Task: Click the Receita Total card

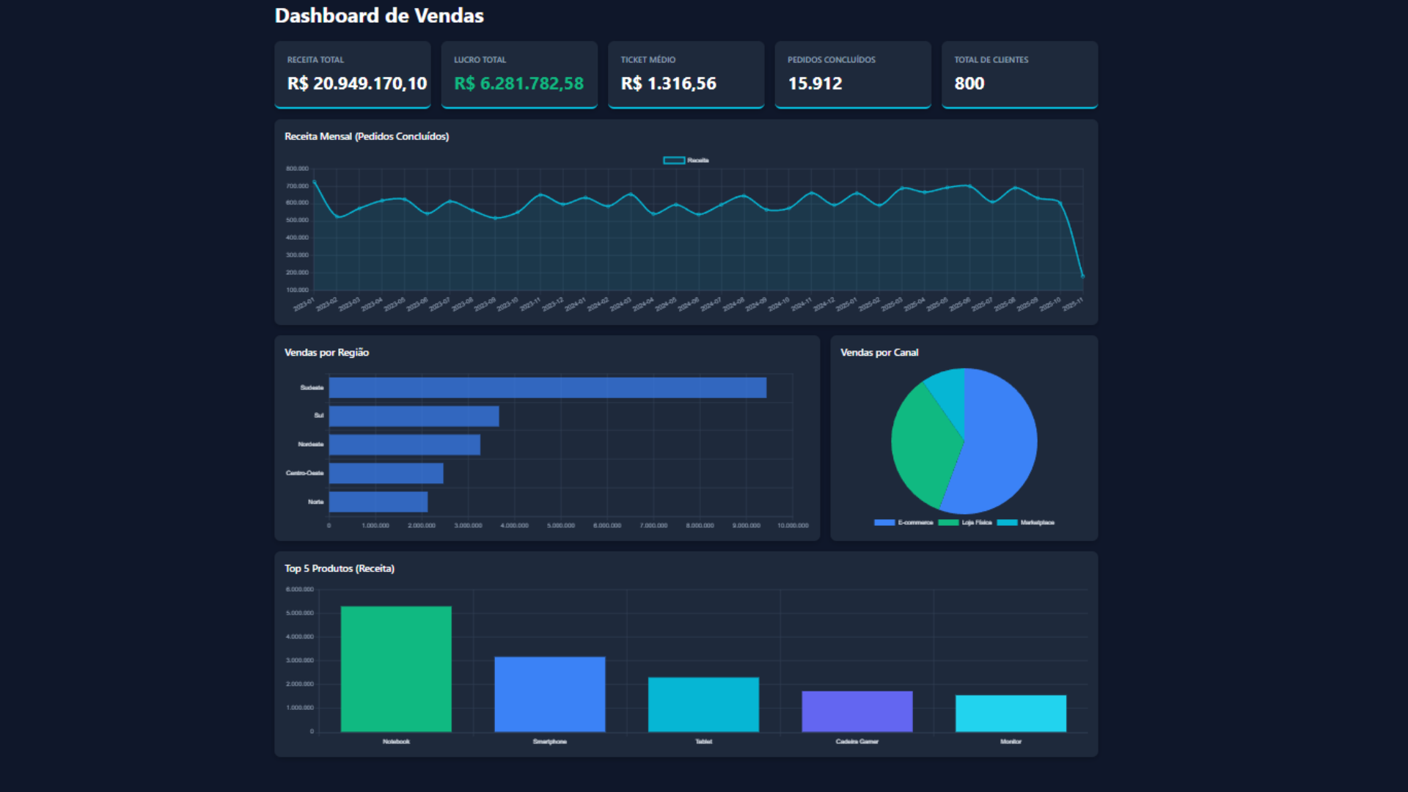Action: click(x=352, y=74)
